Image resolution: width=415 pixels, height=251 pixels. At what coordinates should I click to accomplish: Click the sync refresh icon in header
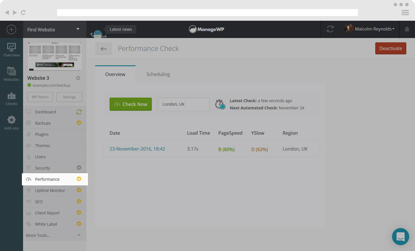(330, 29)
